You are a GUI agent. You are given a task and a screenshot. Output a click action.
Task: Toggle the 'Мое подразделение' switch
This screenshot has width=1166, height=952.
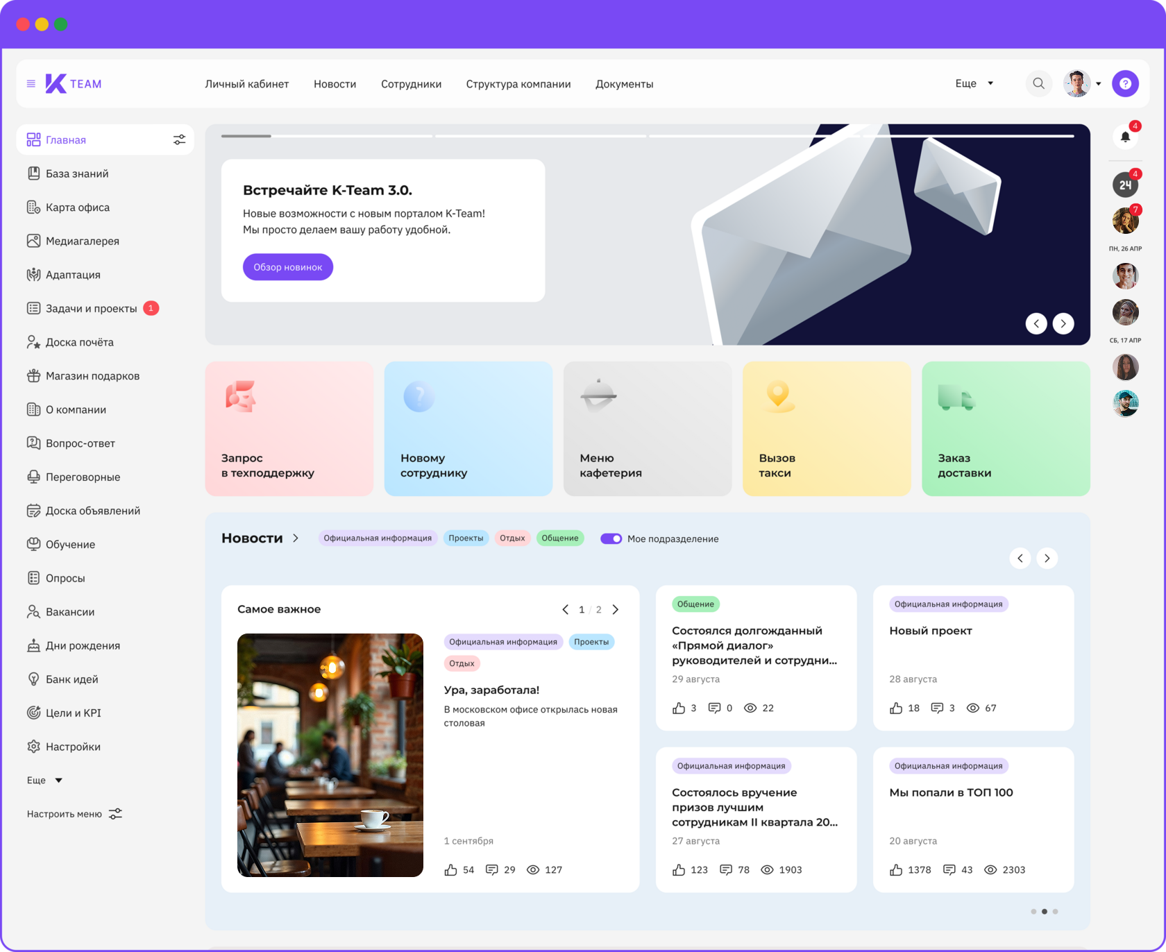(x=611, y=539)
